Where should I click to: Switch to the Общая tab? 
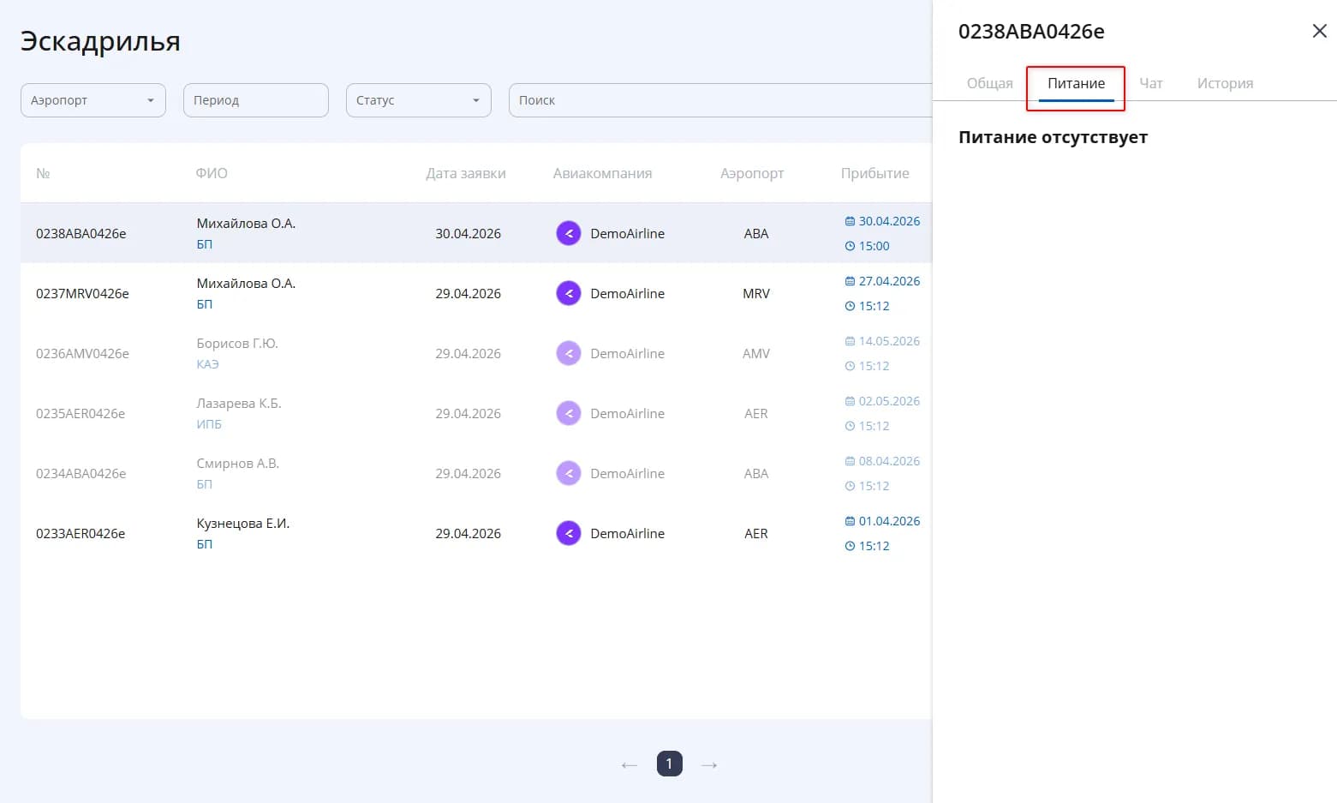coord(990,83)
